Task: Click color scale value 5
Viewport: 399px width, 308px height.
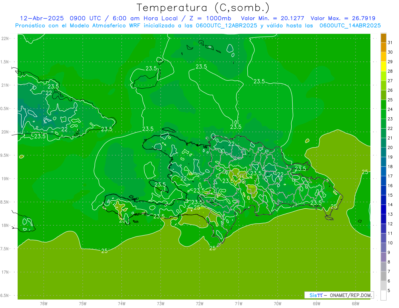Action: (x=389, y=291)
